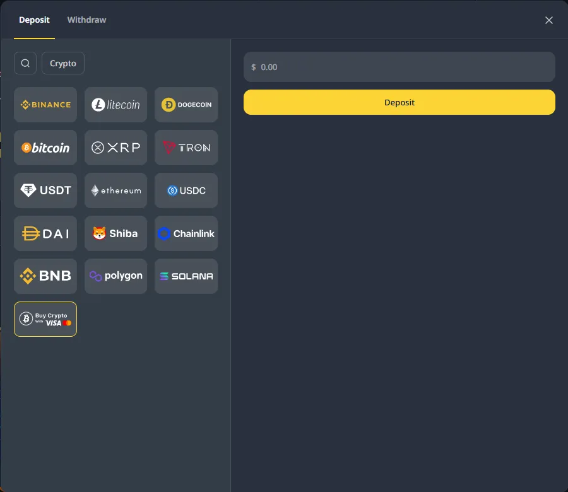568x492 pixels.
Task: Choose Litecoin as deposit method
Action: point(115,105)
